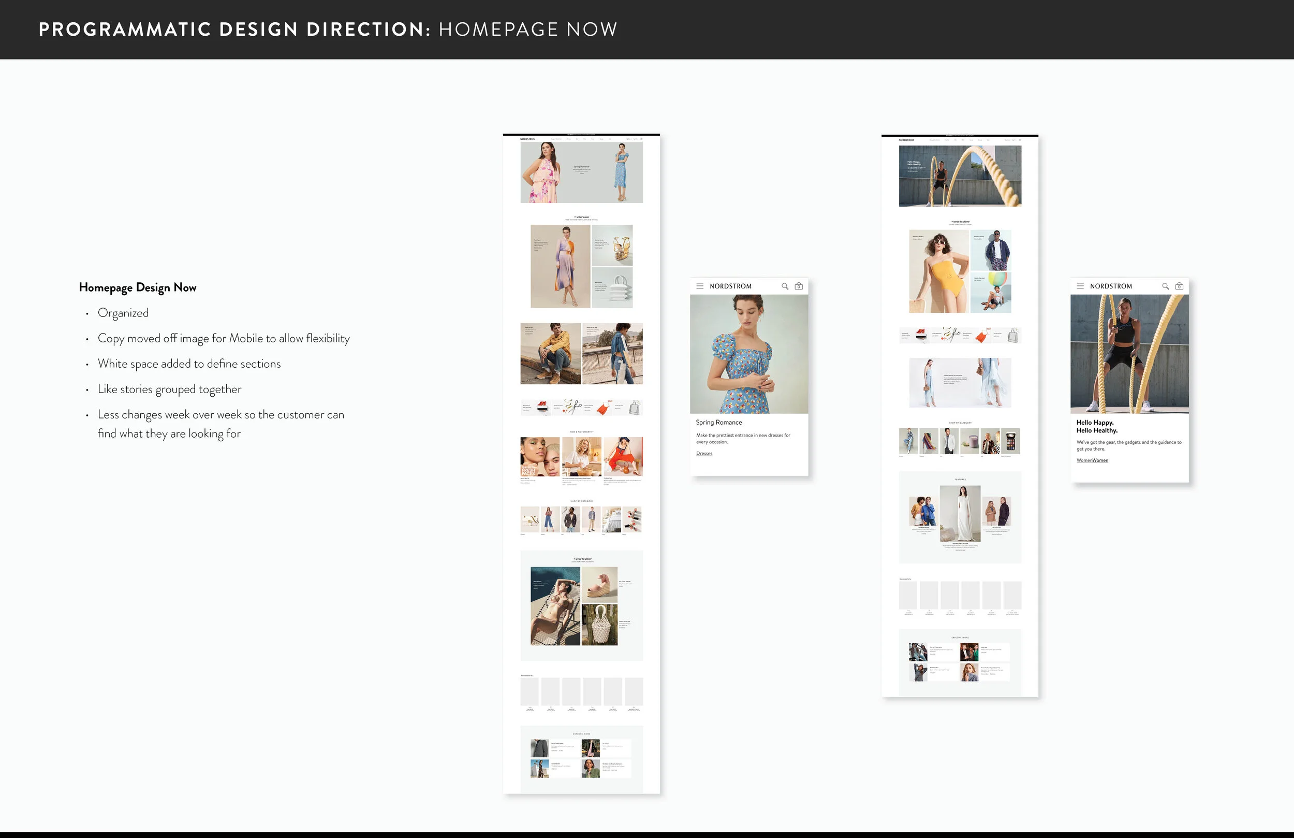Image resolution: width=1294 pixels, height=838 pixels.
Task: Select the Women item in the desktop navigation bar
Action: point(569,139)
